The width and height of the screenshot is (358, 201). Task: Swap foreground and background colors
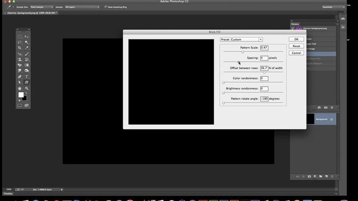pos(26,93)
